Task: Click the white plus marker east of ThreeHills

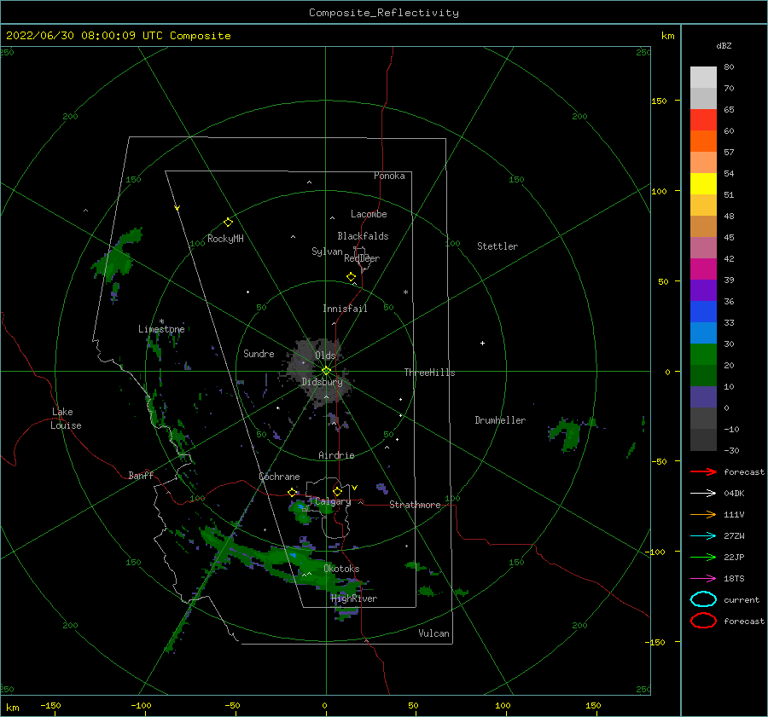Action: (482, 343)
